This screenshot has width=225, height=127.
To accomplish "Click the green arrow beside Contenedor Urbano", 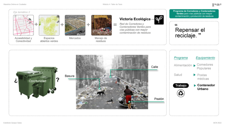I will tap(194, 85).
